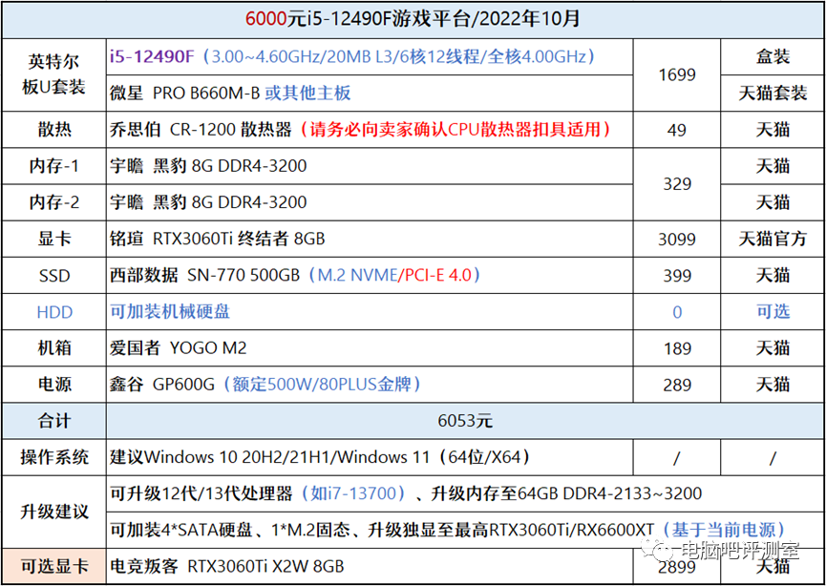The width and height of the screenshot is (826, 586).
Task: Click the blue "可选" cell
Action: [x=773, y=312]
